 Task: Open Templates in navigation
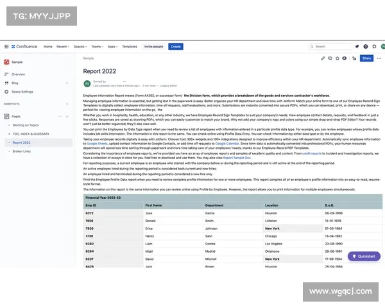pos(130,46)
